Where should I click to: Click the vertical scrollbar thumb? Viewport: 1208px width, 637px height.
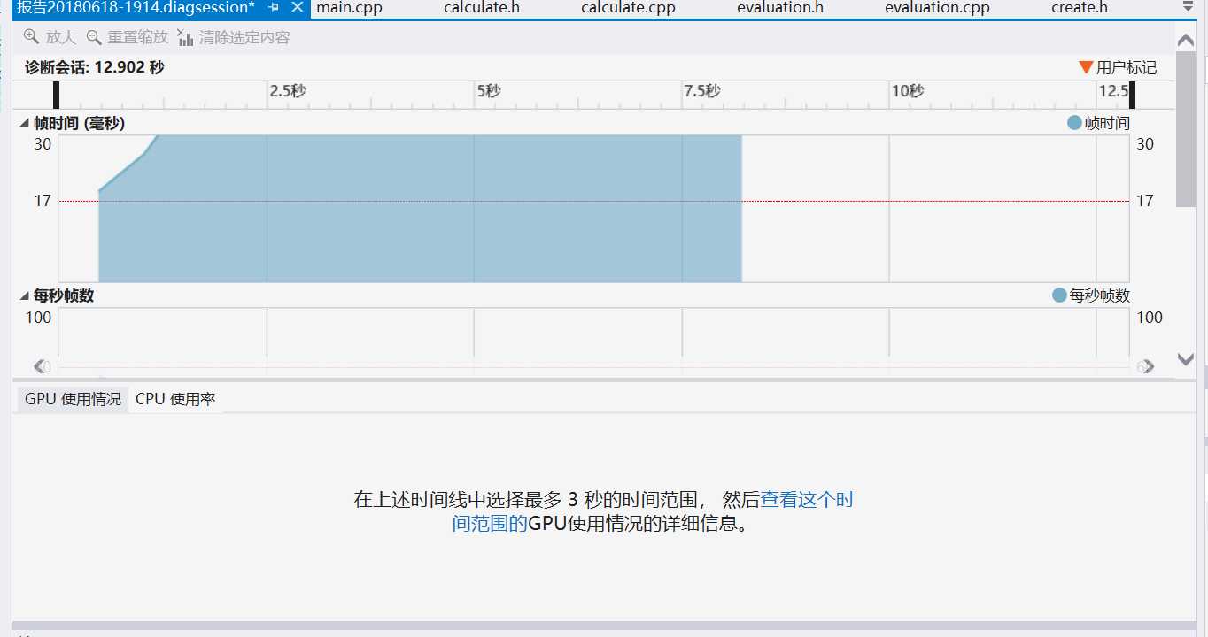(x=1186, y=129)
